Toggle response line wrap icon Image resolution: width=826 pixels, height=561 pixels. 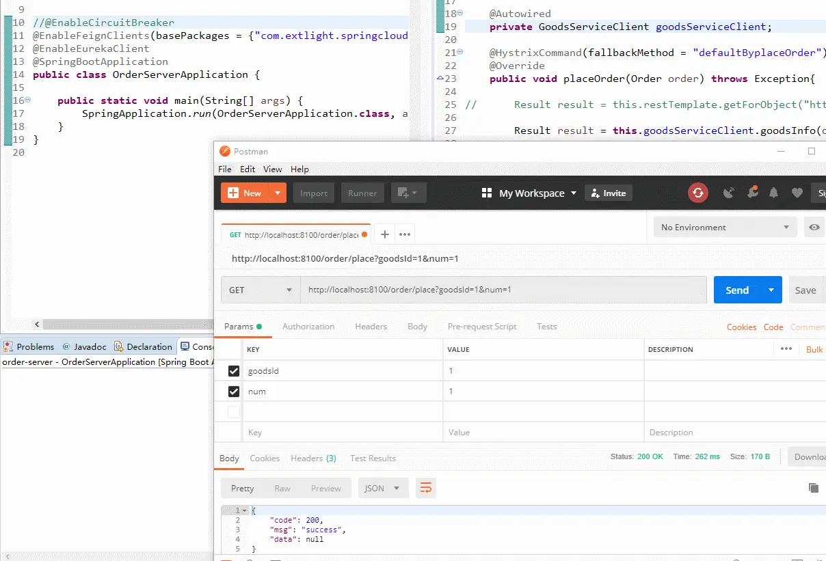(x=425, y=488)
